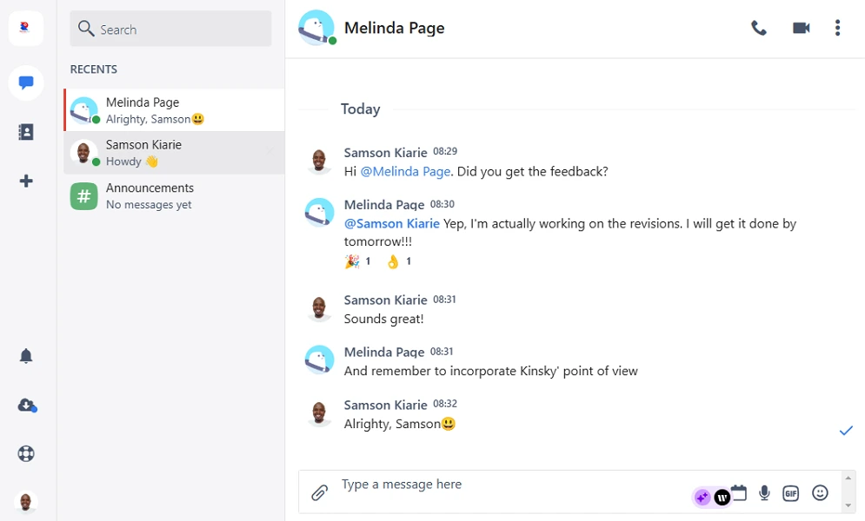865x521 pixels.
Task: Switch to the chats tab in sidebar
Action: pos(26,83)
